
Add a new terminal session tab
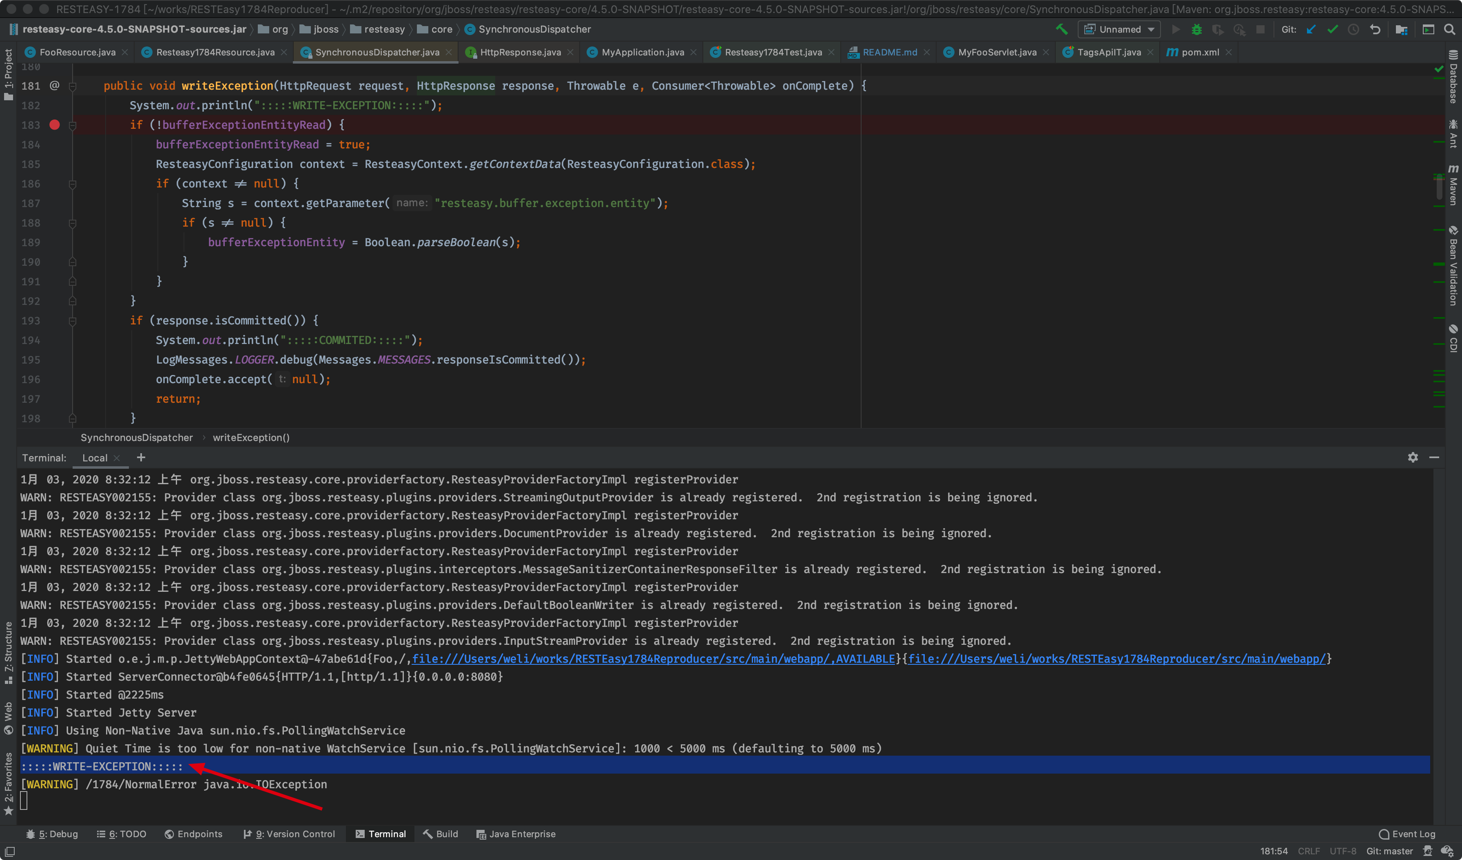click(141, 457)
